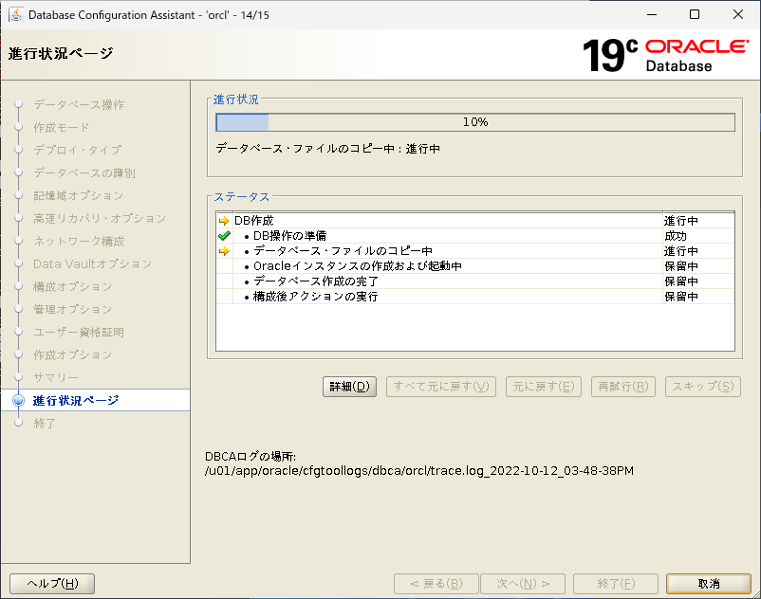Screen dimensions: 761x599
Task: Click the DB操作の準備 row
Action: (475, 236)
